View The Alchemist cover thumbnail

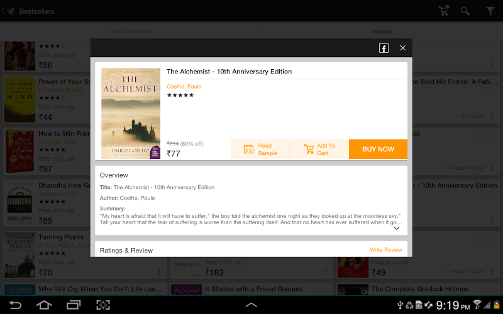coord(131,114)
